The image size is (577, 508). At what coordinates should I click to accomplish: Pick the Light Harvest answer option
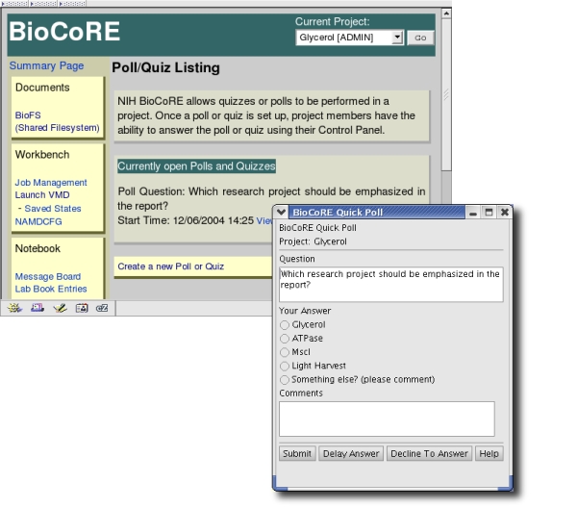pos(285,366)
